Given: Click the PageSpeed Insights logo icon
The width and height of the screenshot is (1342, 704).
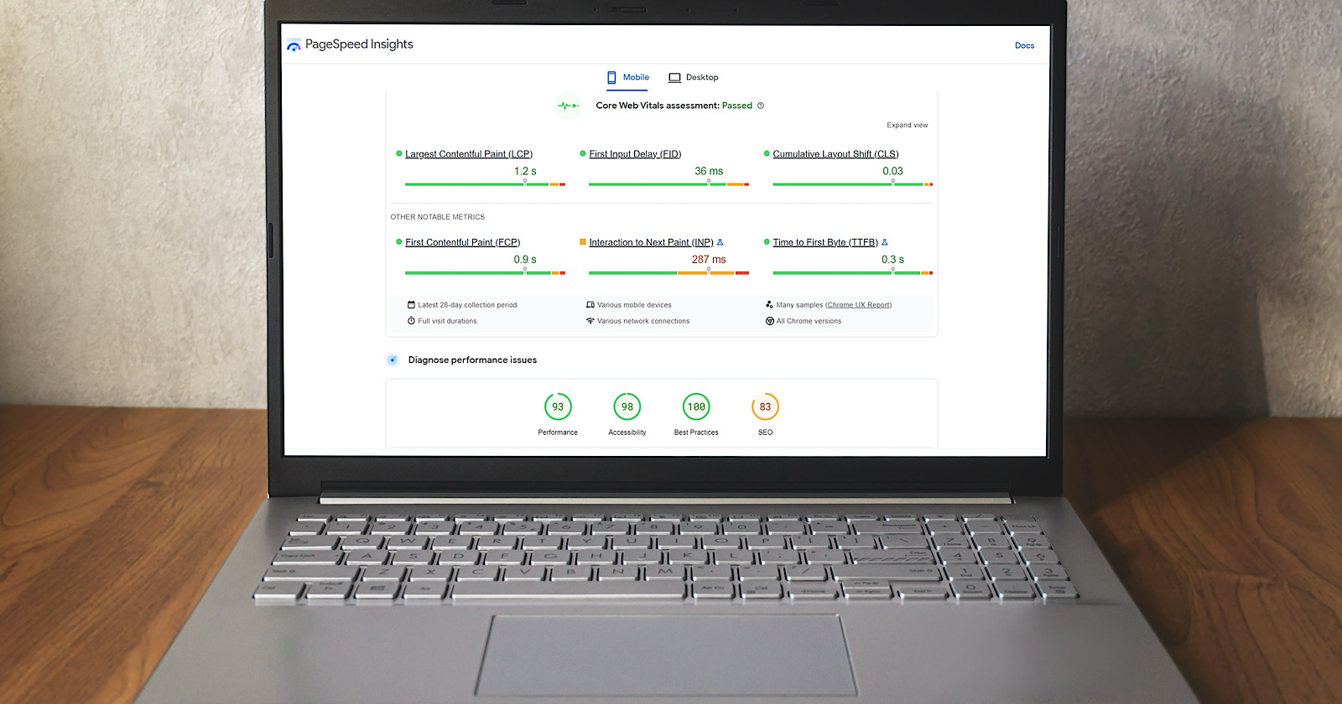Looking at the screenshot, I should coord(294,45).
